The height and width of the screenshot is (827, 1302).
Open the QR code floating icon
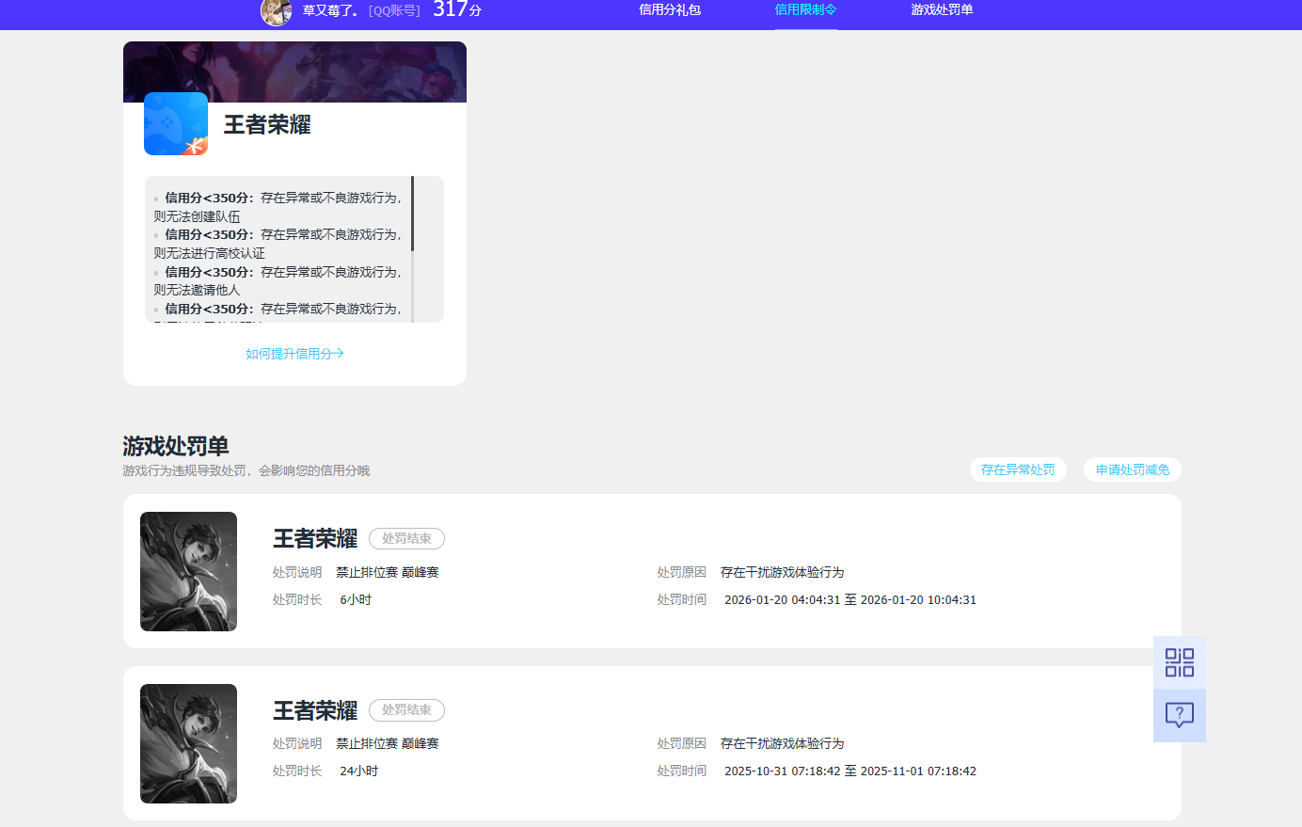tap(1179, 661)
